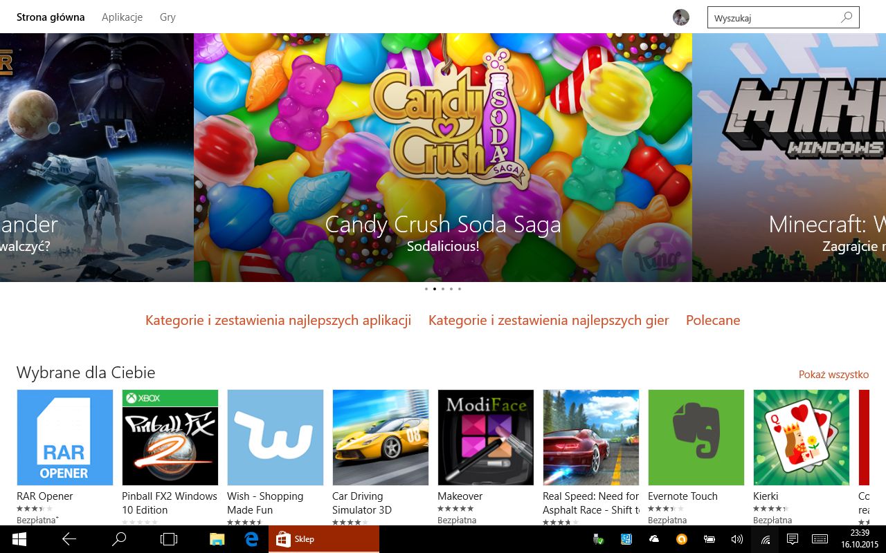Select the first carousel page dot
886x553 pixels.
pos(426,289)
